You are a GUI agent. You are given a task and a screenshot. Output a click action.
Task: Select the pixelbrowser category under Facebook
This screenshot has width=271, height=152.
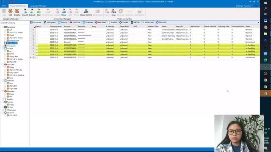(14, 41)
